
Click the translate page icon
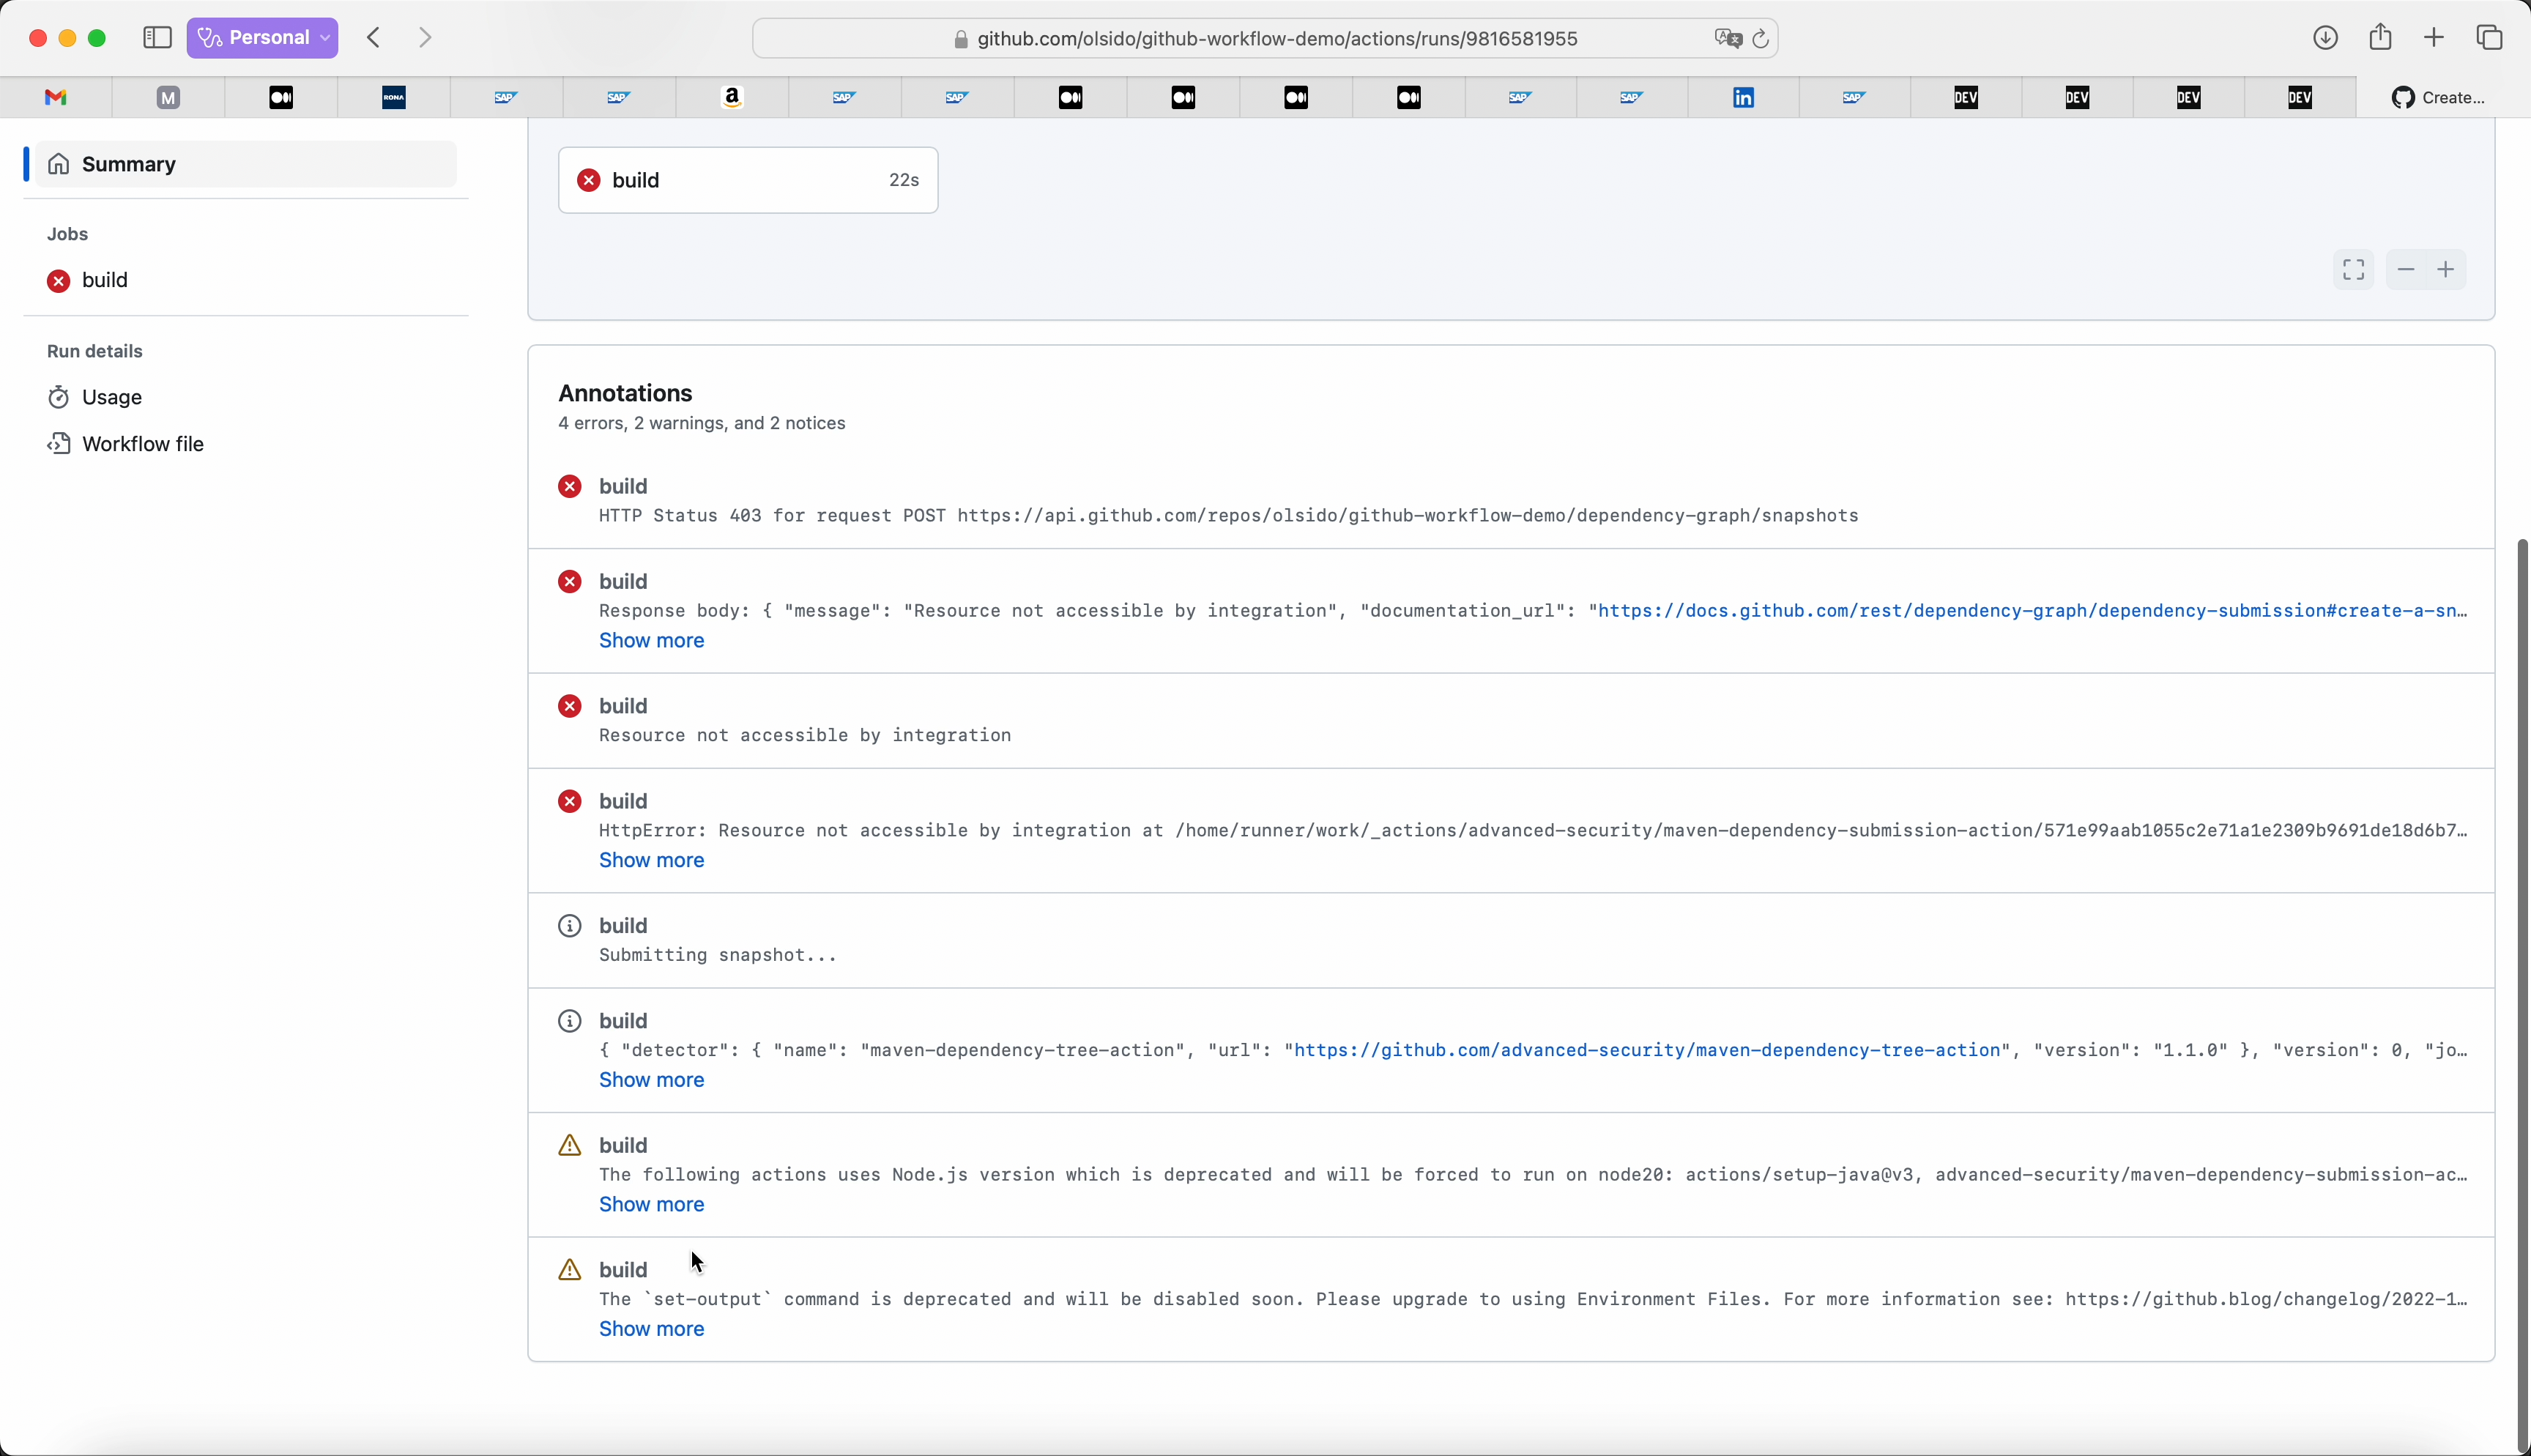pos(1728,39)
